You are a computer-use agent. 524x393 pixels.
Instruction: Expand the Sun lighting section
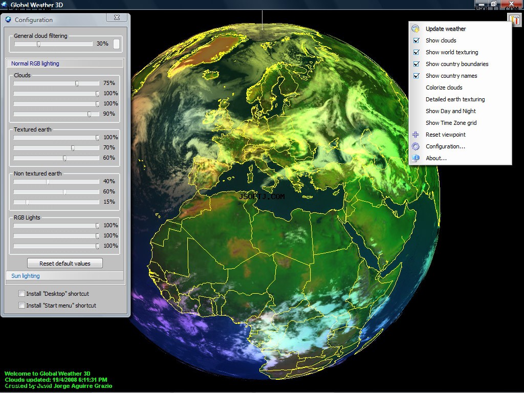pos(65,276)
